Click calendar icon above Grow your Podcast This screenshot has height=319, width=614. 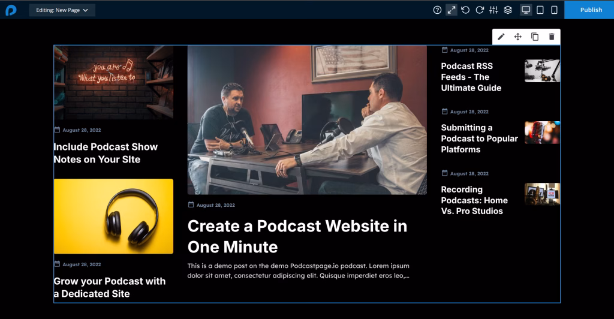(x=57, y=264)
